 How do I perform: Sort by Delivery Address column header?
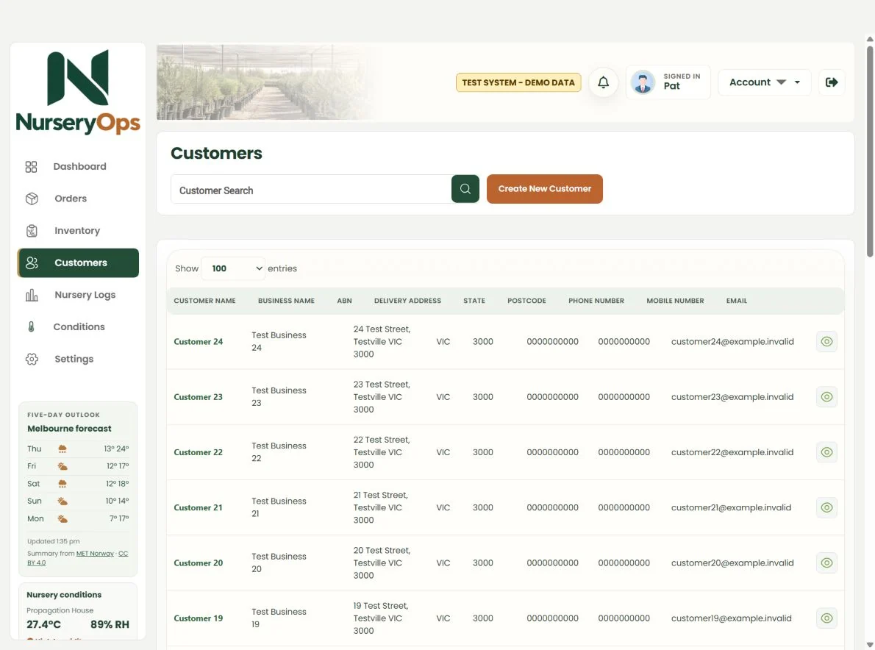pyautogui.click(x=407, y=301)
